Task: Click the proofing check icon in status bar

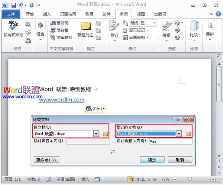Action: tap(48, 179)
